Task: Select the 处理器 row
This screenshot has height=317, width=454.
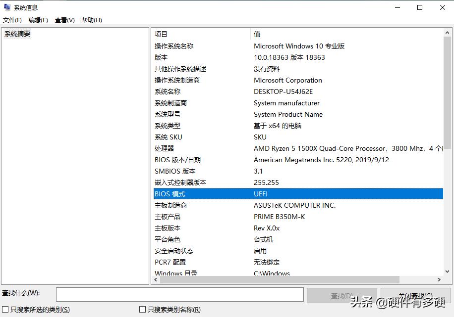Action: pyautogui.click(x=198, y=148)
